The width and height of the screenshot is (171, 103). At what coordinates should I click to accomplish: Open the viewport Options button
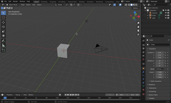coord(136,8)
